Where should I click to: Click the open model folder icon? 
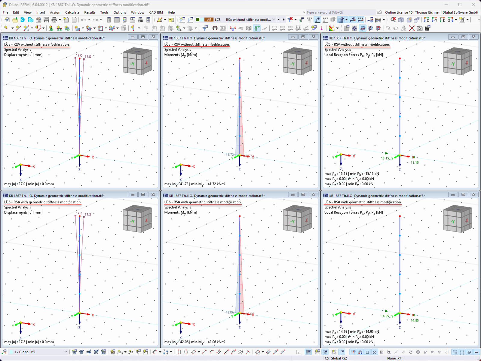click(15, 20)
